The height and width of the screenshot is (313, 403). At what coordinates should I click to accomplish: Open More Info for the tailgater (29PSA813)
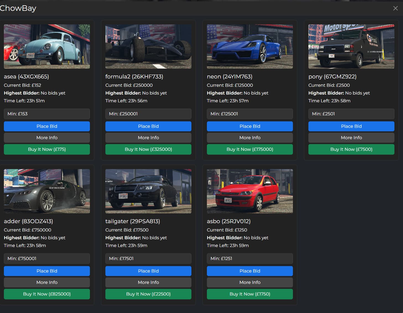(148, 282)
